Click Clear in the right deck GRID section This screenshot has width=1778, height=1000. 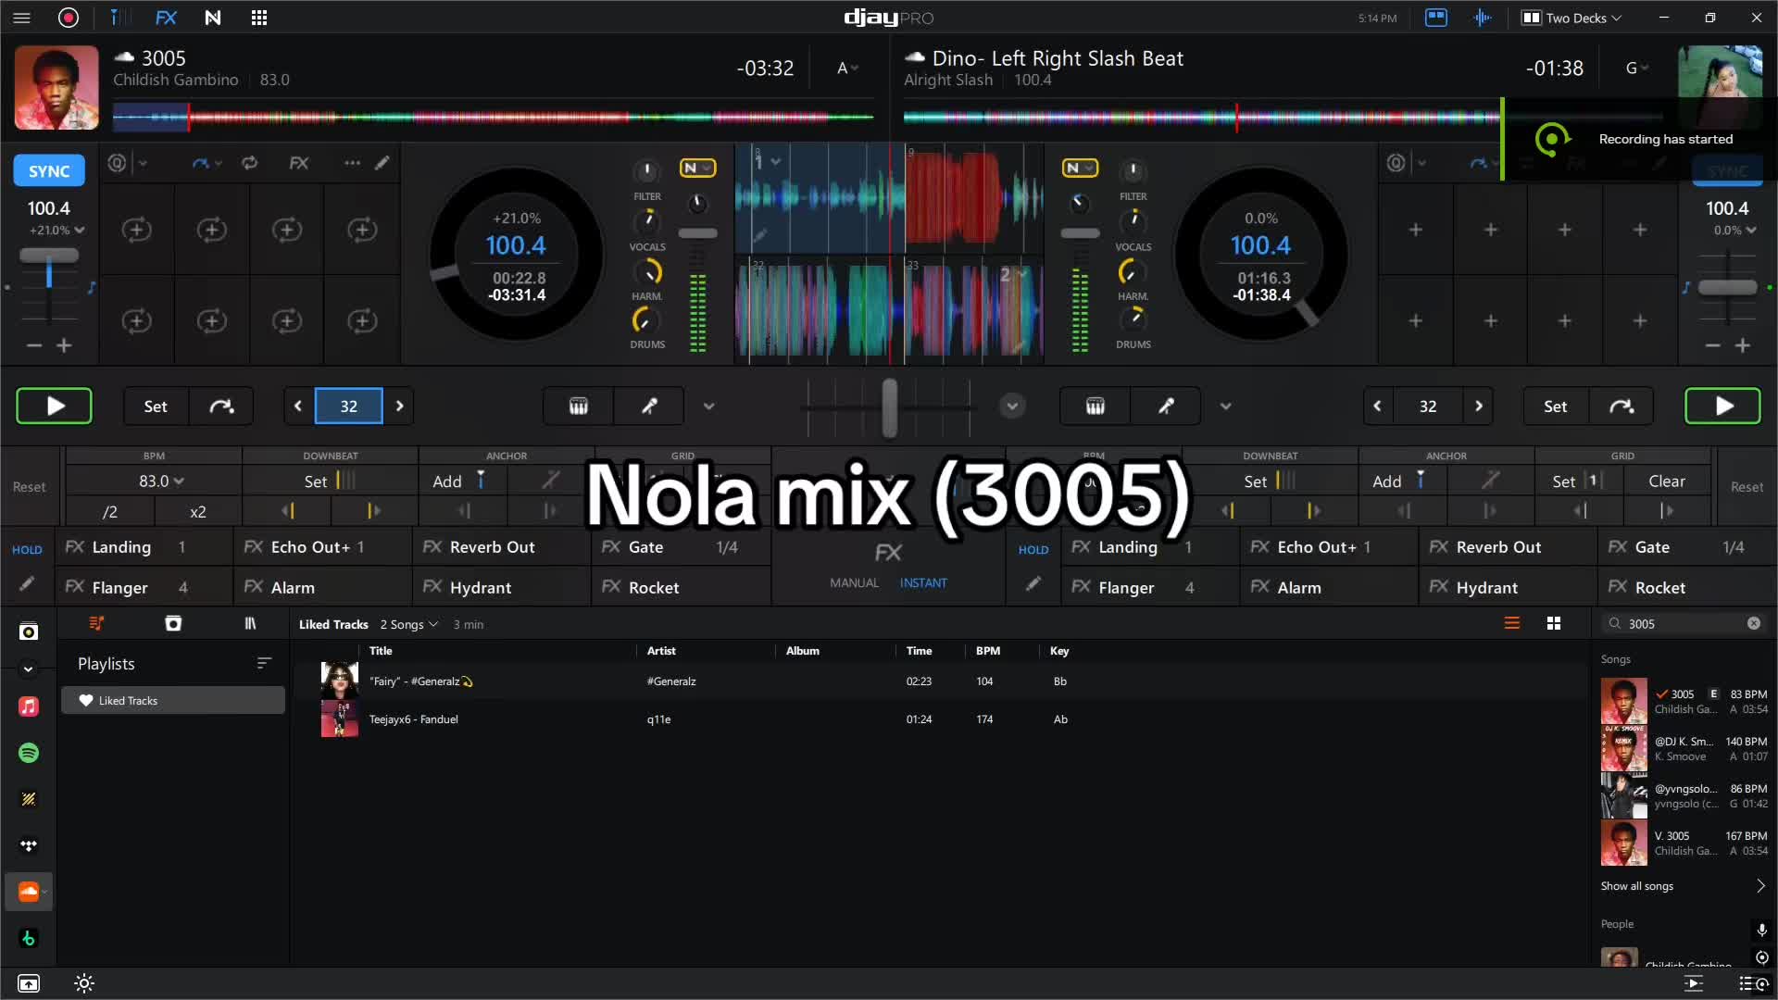click(x=1667, y=481)
